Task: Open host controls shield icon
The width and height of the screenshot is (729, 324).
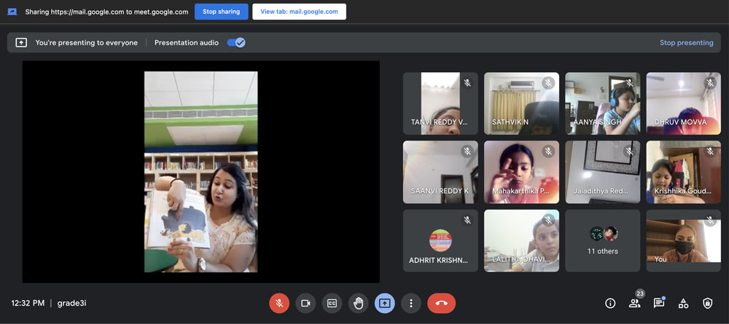Action: [x=707, y=303]
